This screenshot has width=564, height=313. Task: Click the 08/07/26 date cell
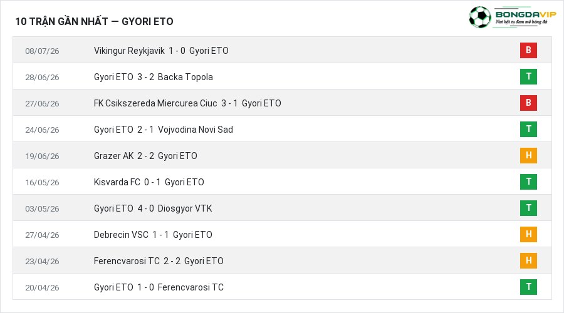tap(42, 51)
